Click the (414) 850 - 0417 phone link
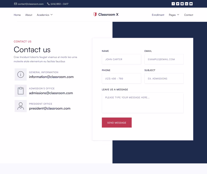 [x=59, y=4]
